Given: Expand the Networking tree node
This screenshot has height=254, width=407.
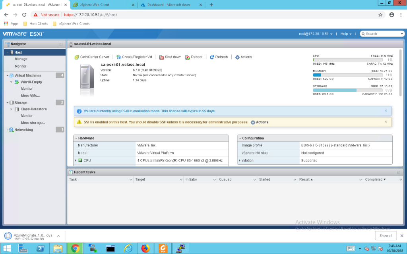Looking at the screenshot, I should pyautogui.click(x=7, y=130).
